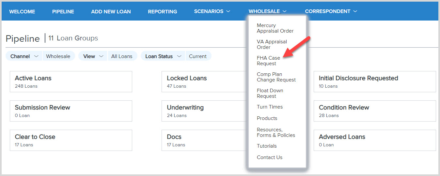Choose Mercury Appraisal Order from menu
Viewport: 440px width, 176px height.
pyautogui.click(x=275, y=28)
